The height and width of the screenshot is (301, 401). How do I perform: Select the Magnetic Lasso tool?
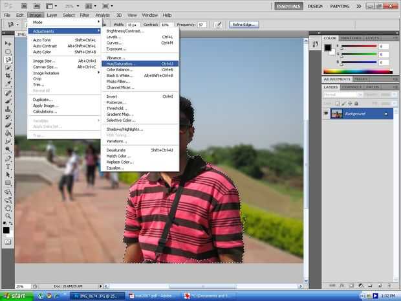(8, 60)
